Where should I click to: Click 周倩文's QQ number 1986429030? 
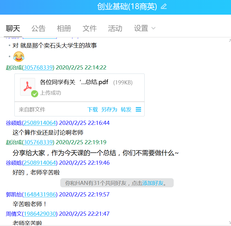(x=40, y=214)
